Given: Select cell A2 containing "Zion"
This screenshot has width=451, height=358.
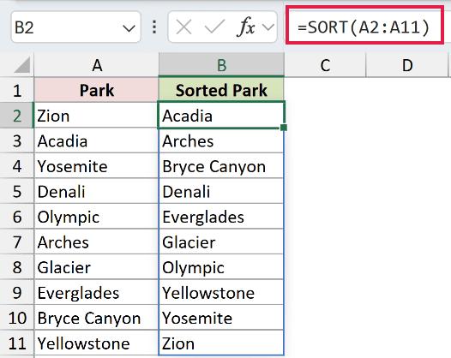Looking at the screenshot, I should pos(96,116).
